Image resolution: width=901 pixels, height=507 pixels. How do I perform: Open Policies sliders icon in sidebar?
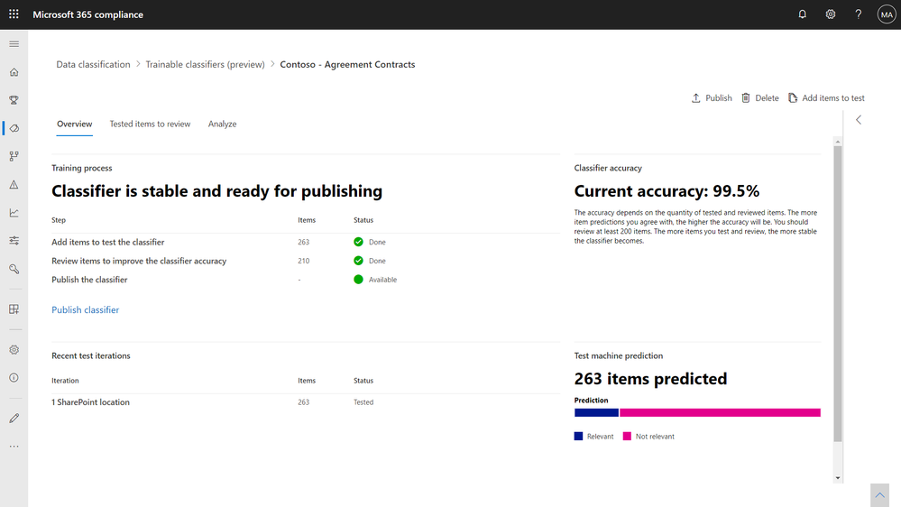[14, 241]
